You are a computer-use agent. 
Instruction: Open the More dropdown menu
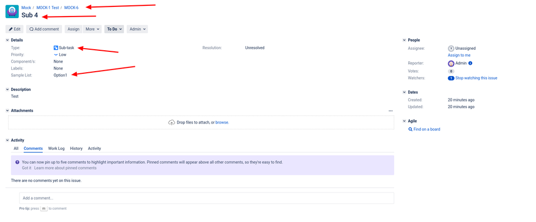coord(92,29)
